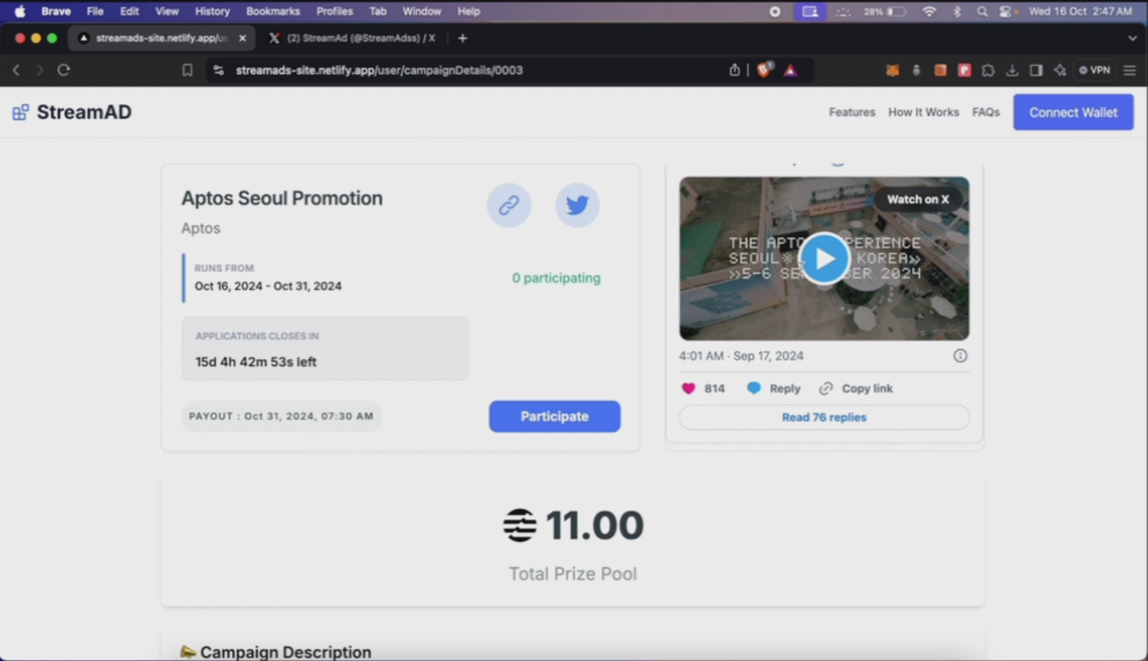Open the Edit menu
Screen dimensions: 1148x661
[129, 12]
